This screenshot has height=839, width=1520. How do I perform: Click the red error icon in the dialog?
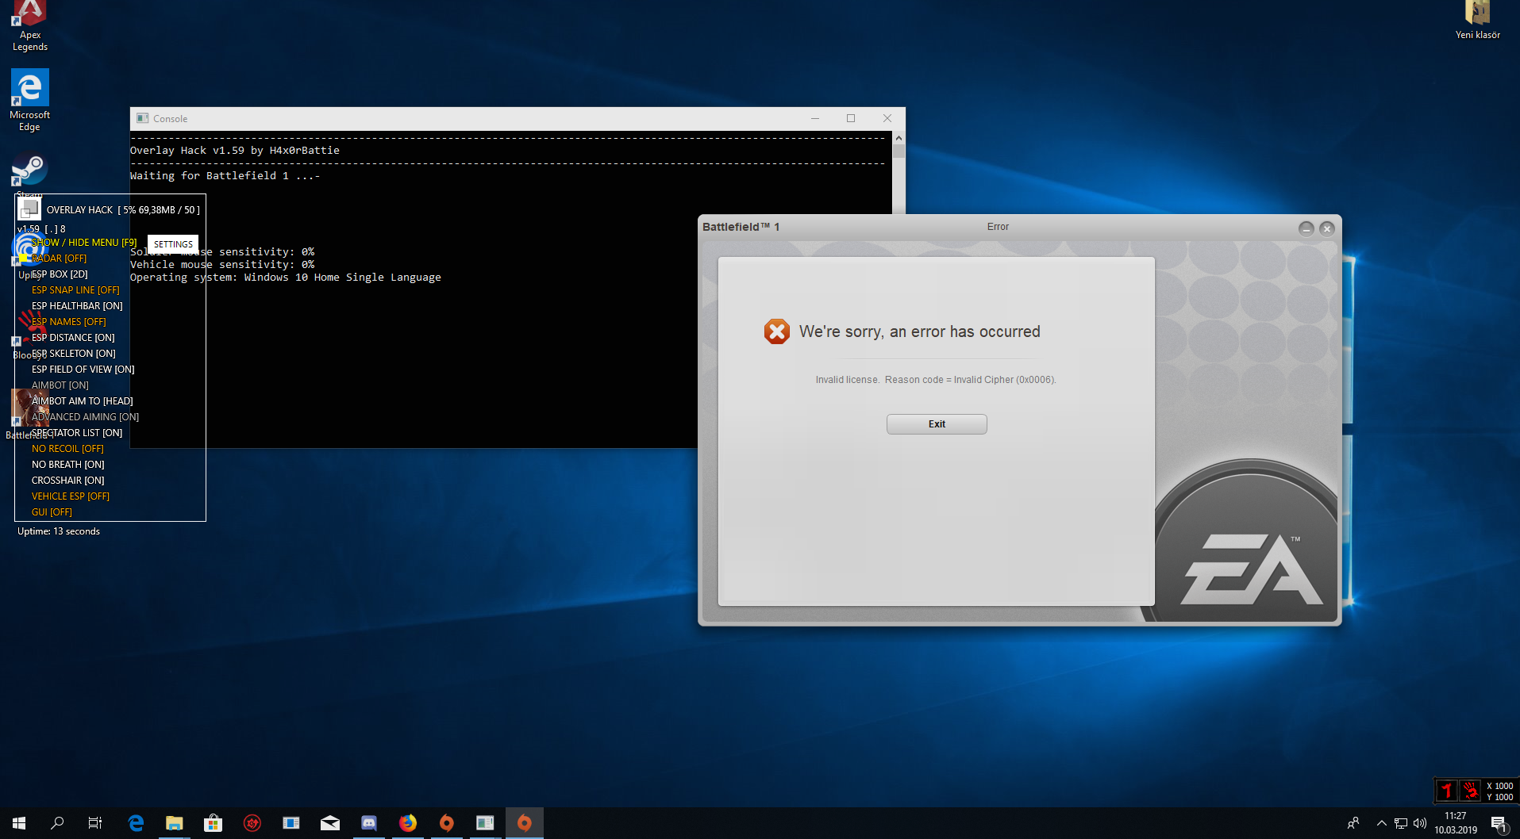[x=776, y=331]
